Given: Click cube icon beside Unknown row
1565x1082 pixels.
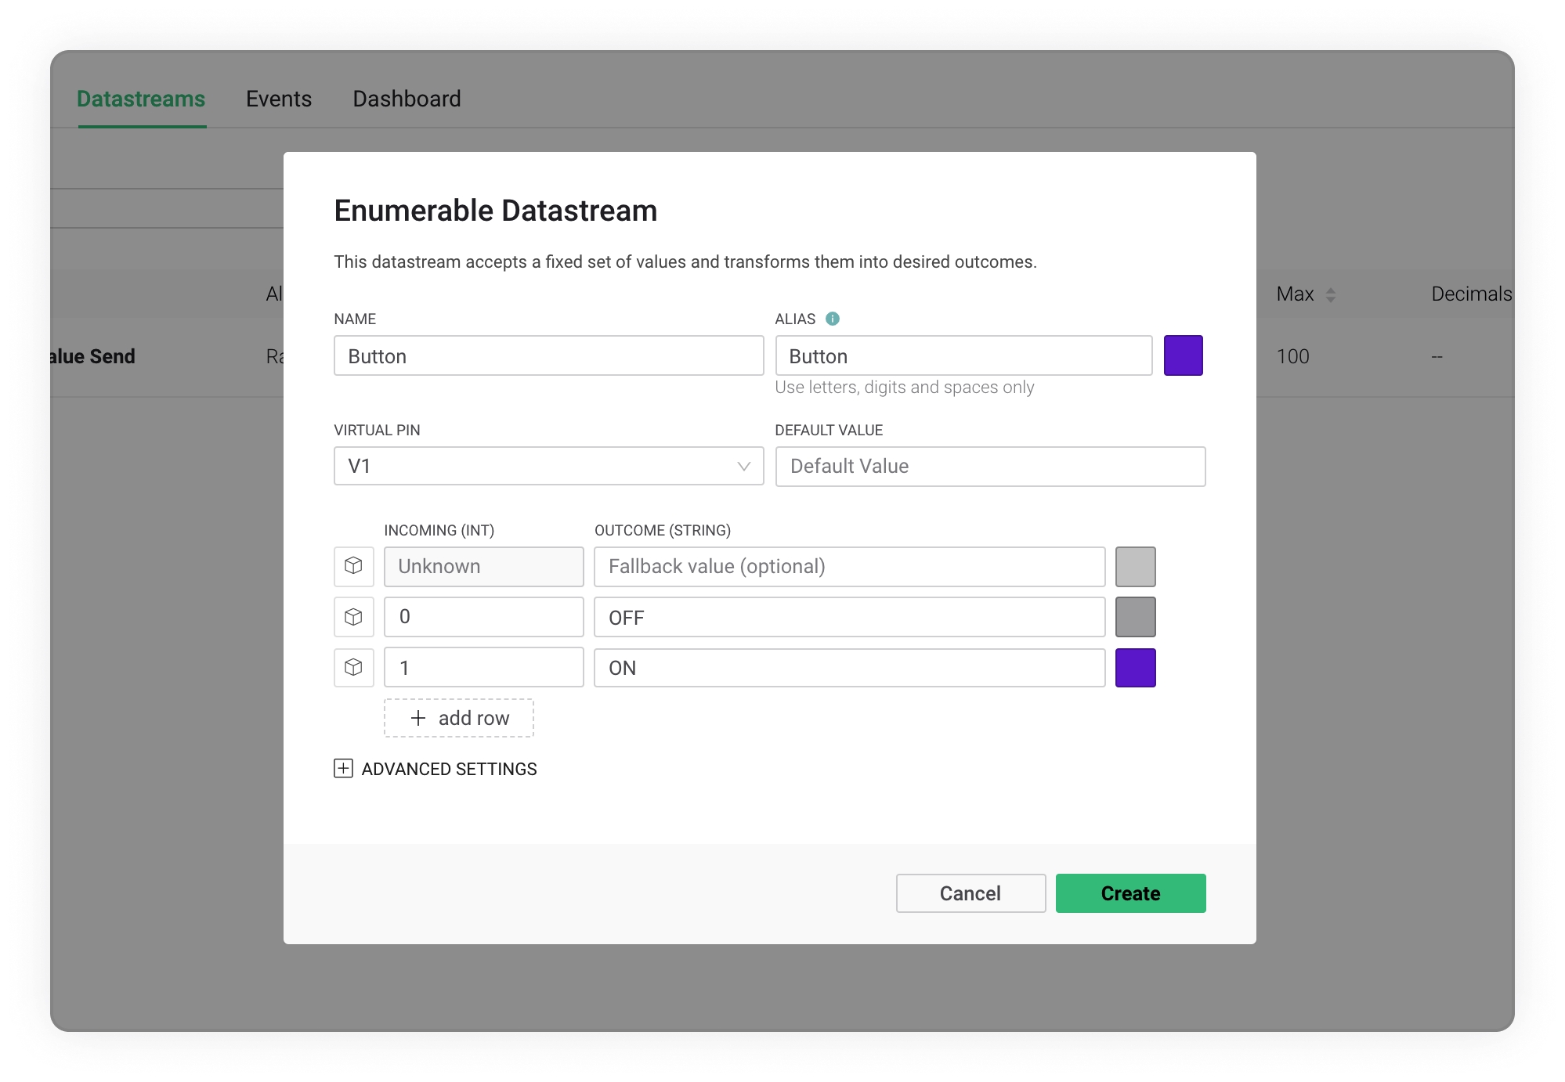Looking at the screenshot, I should (353, 566).
